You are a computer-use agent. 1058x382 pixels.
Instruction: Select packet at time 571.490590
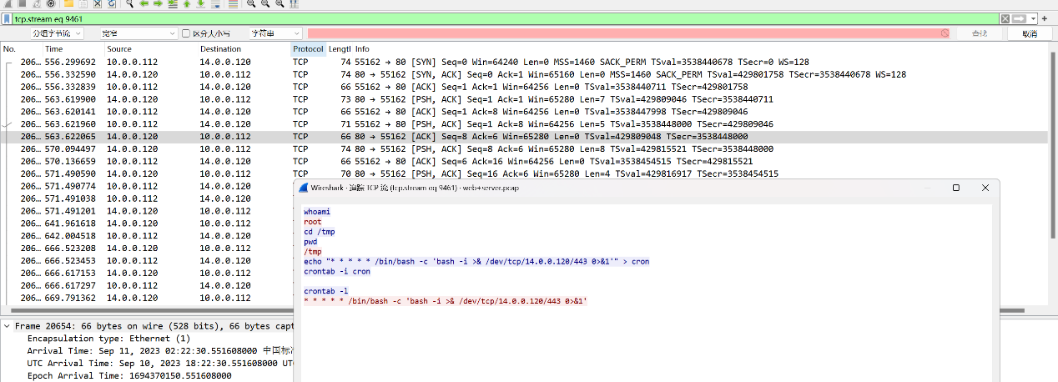coord(523,173)
